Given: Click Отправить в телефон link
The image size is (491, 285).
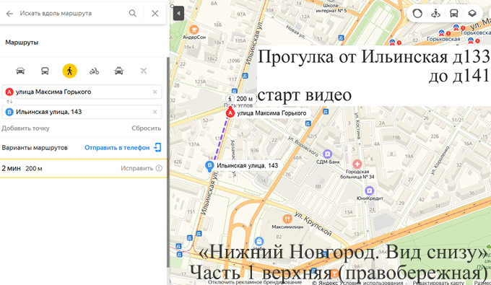Looking at the screenshot, I should point(123,148).
